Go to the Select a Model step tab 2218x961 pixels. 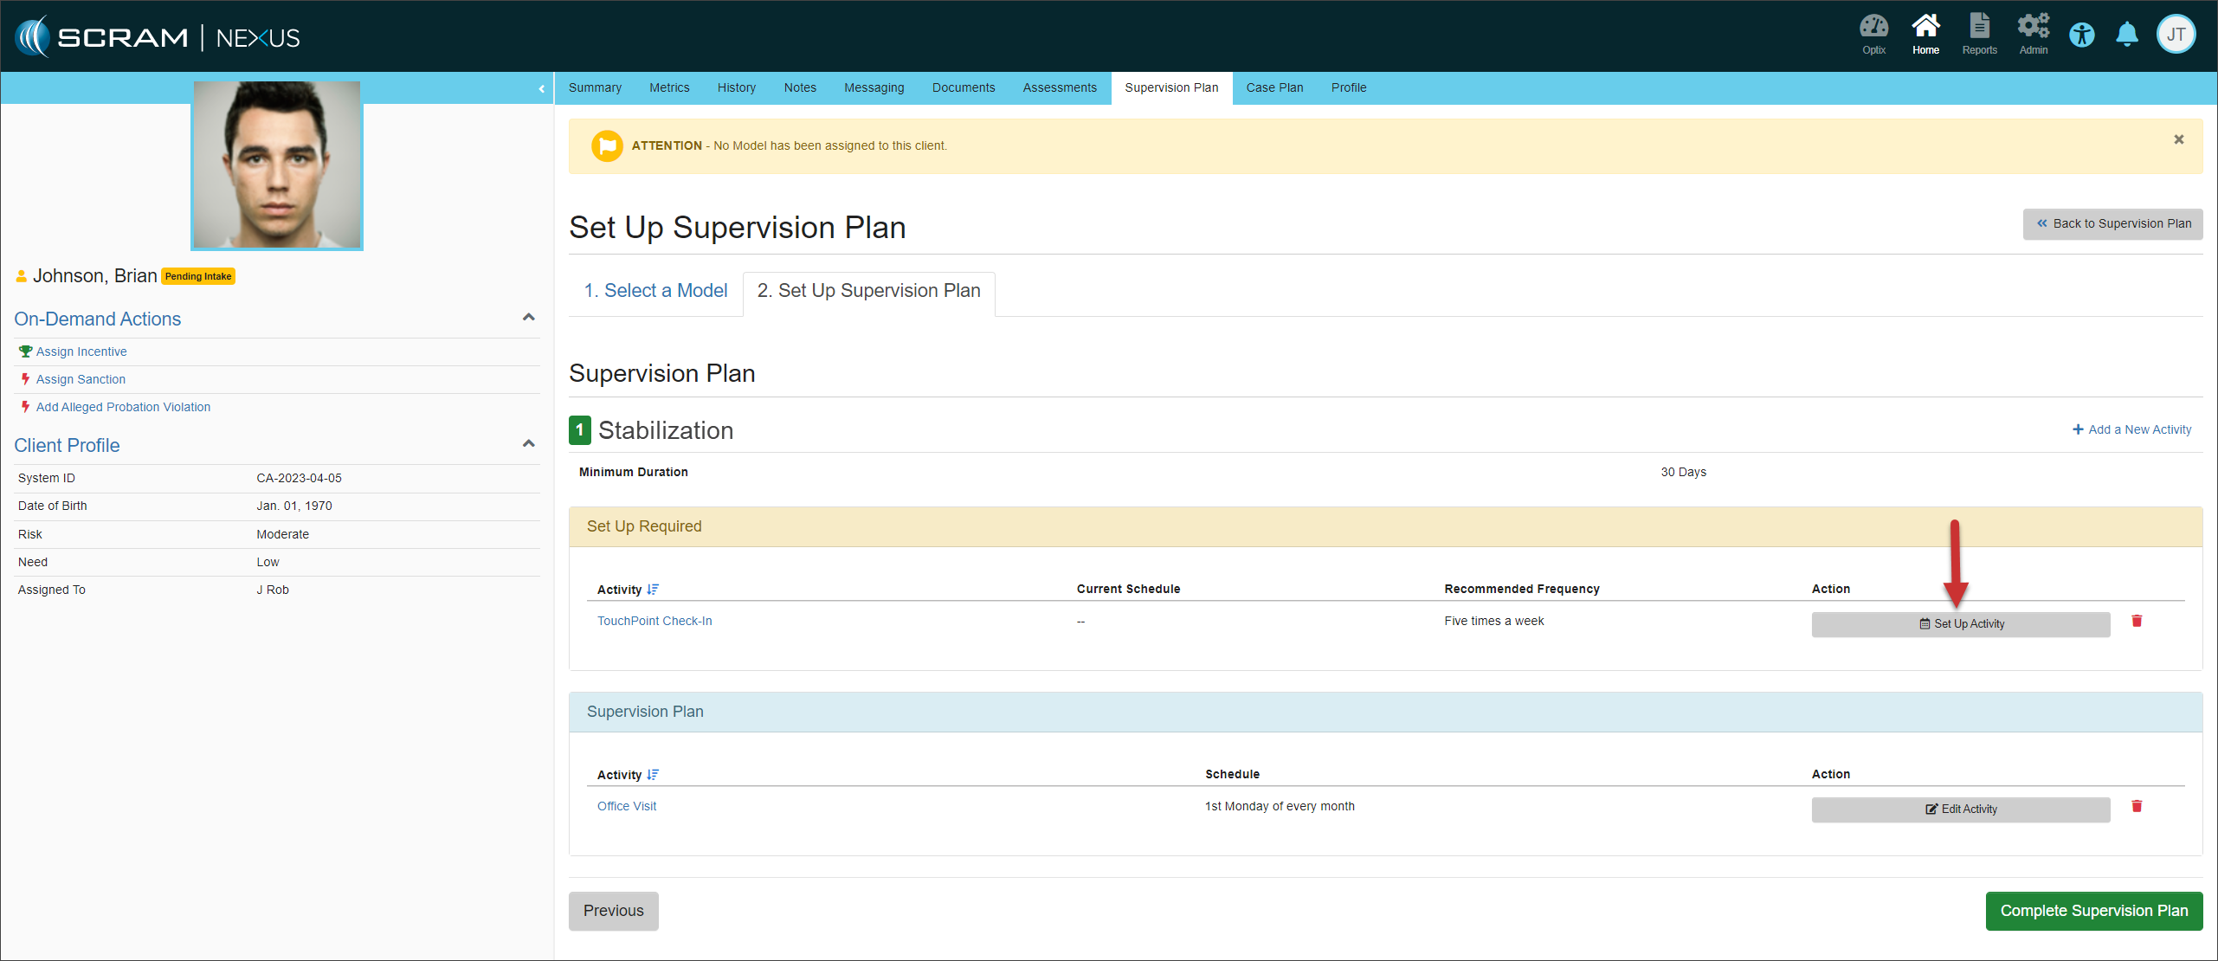(x=655, y=291)
